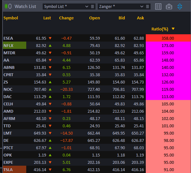This screenshot has width=191, height=173.
Task: Sort by Last column header
Action: (x=47, y=18)
